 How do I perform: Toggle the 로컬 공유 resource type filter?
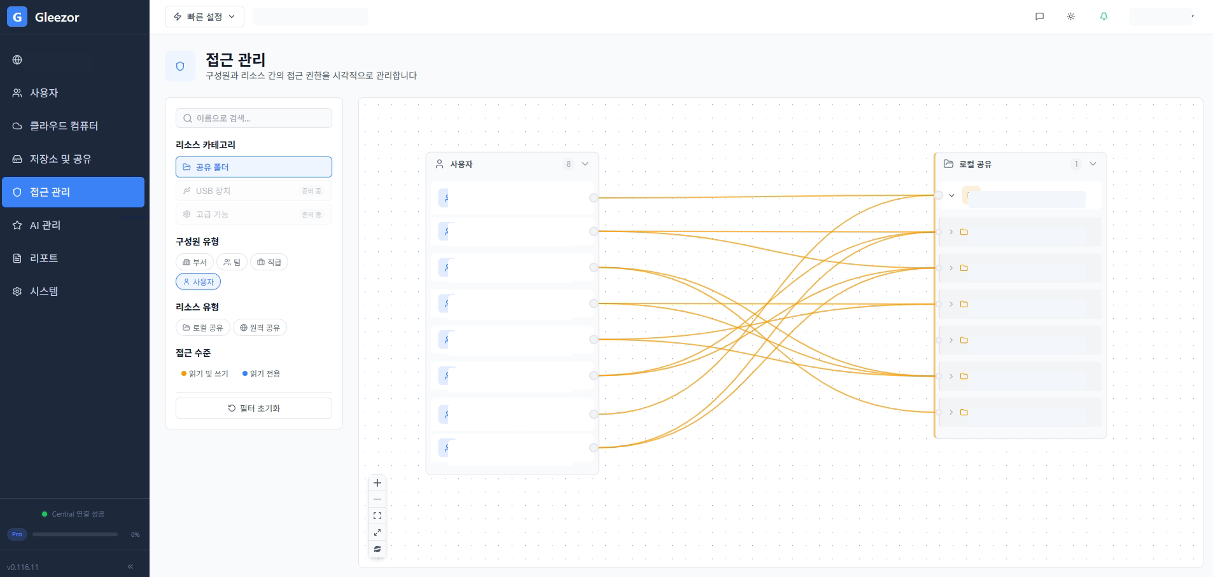(x=203, y=328)
